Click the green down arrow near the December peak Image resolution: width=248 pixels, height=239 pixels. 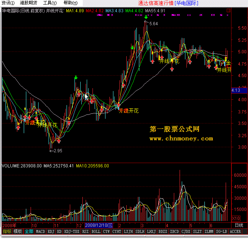pyautogui.click(x=76, y=77)
